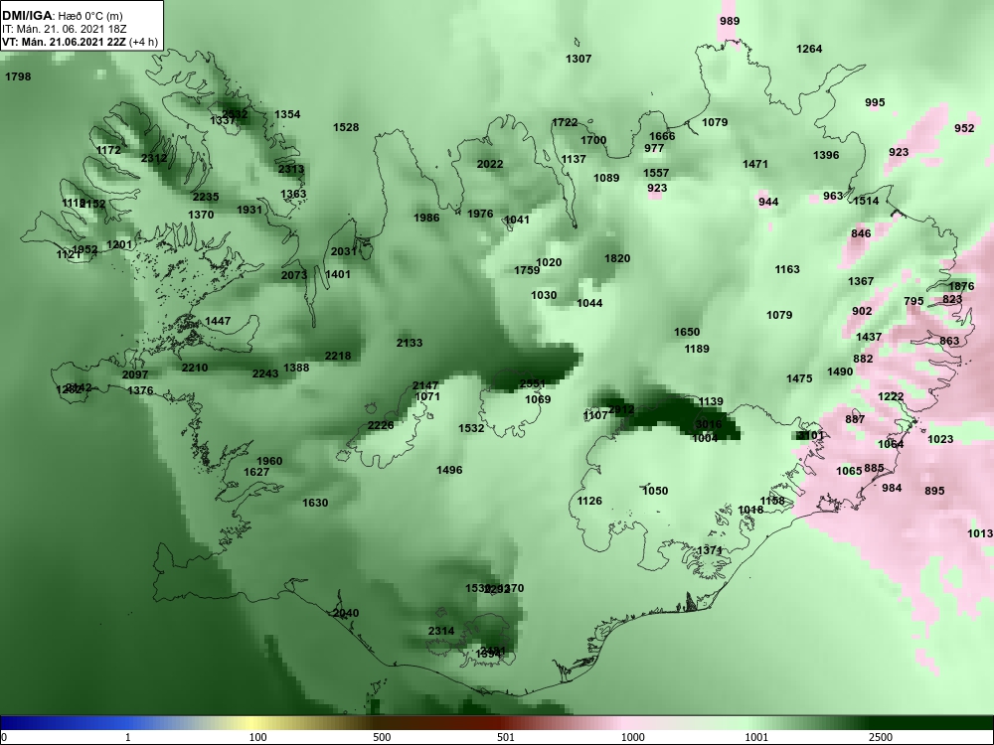This screenshot has height=745, width=994.
Task: Click the 1396 map value
Action: tap(826, 155)
